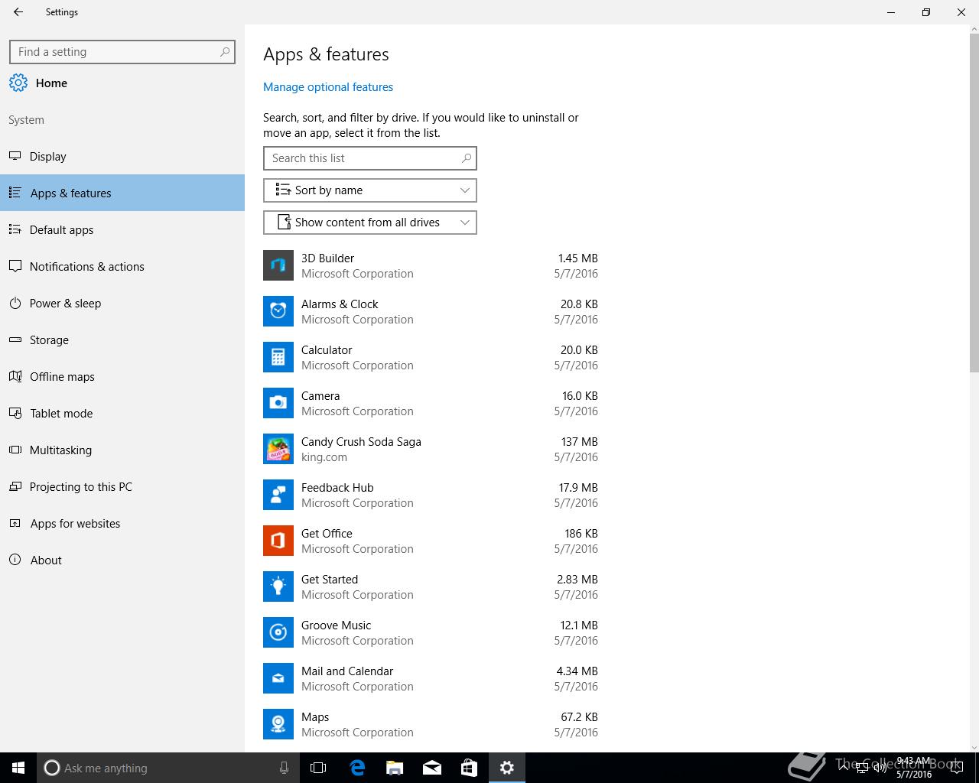Click the Alarms & Clock app icon
Image resolution: width=979 pixels, height=783 pixels.
(x=278, y=311)
